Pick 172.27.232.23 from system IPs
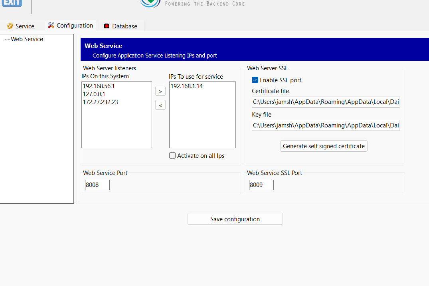Screen dimensions: 429x286 (100, 102)
